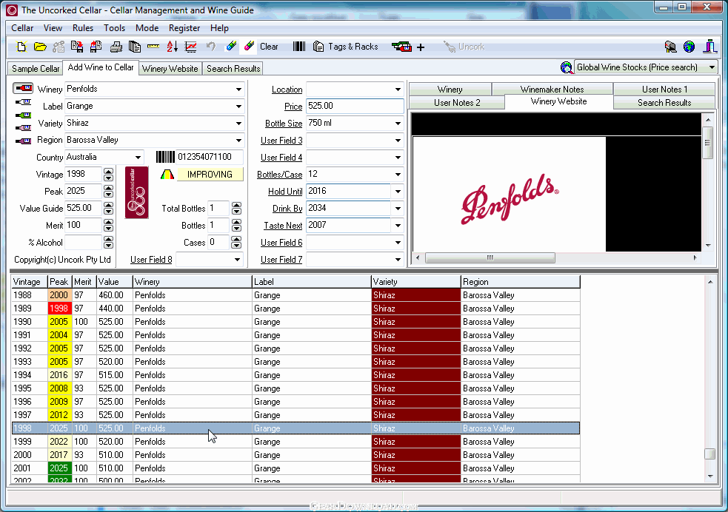Open the Winery dropdown showing Penfolds

[238, 89]
